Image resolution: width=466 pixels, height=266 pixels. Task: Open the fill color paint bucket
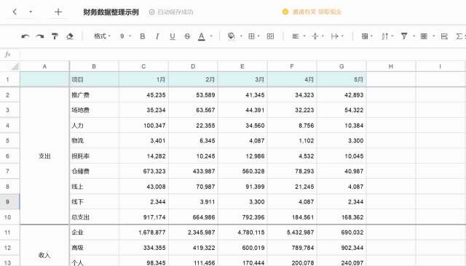[232, 36]
